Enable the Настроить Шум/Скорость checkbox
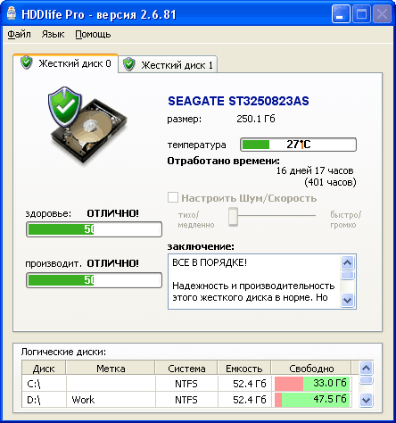 pos(173,197)
